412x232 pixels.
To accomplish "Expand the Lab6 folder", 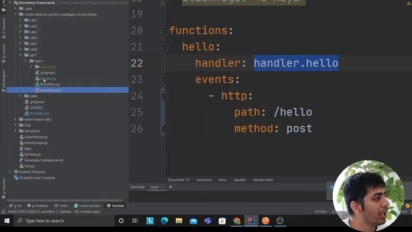I will pyautogui.click(x=20, y=49).
